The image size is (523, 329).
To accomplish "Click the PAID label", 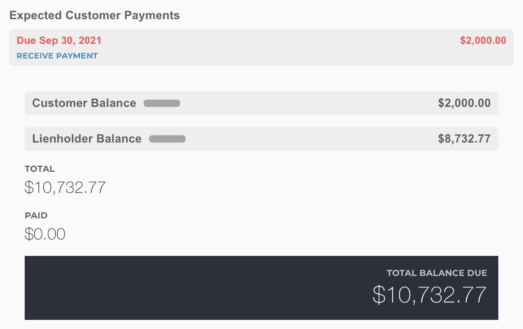I will (36, 216).
